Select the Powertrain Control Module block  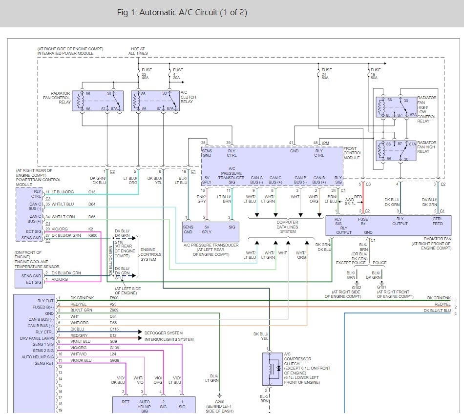tap(30, 214)
